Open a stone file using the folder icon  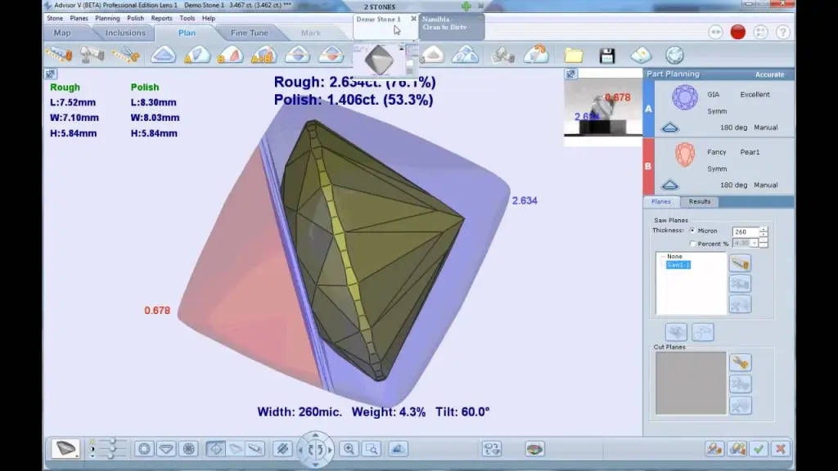tap(574, 56)
